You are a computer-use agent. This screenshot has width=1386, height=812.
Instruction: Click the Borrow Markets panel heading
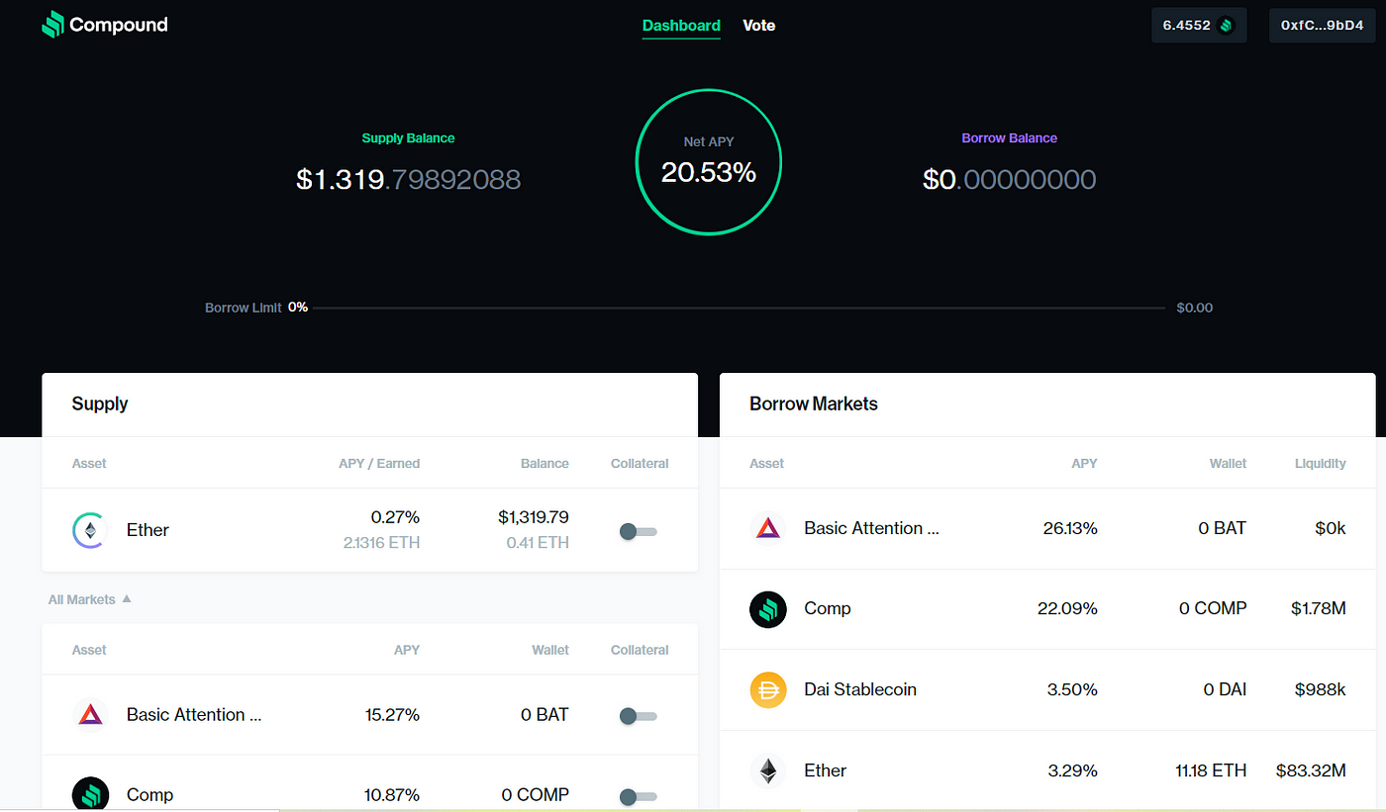(814, 404)
